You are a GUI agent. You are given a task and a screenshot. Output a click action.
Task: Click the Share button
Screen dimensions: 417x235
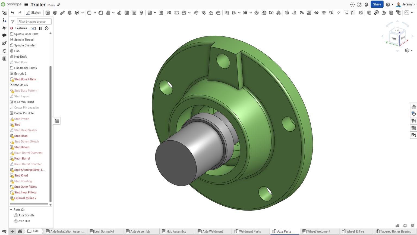point(377,4)
